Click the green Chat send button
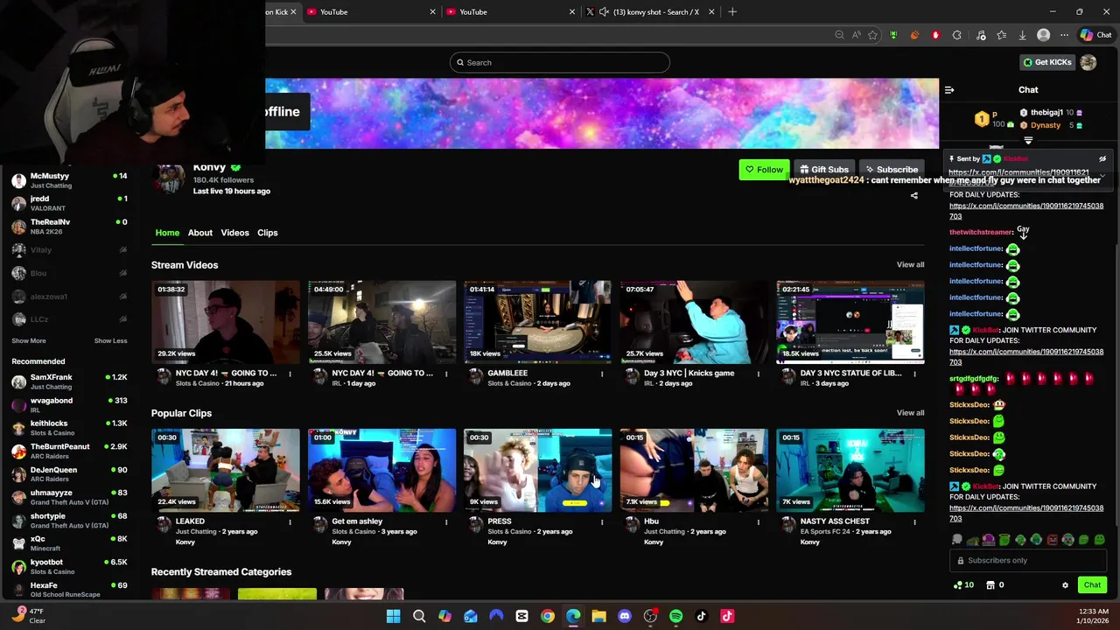The width and height of the screenshot is (1120, 630). point(1092,585)
